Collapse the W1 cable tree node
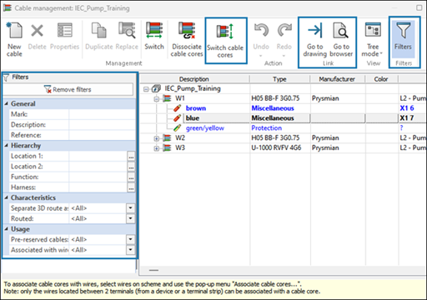 pos(157,98)
